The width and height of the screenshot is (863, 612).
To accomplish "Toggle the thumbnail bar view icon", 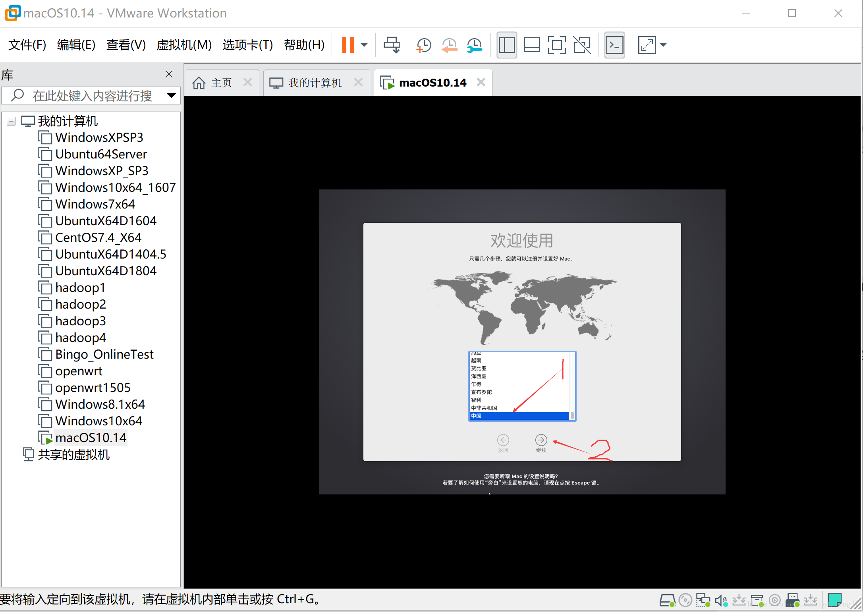I will click(532, 45).
